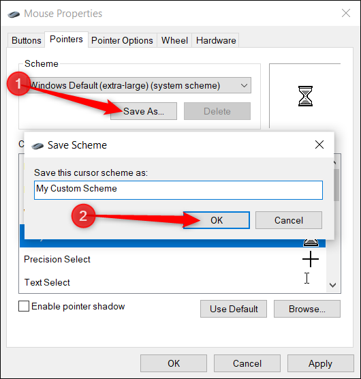Click the cursor scheme name text field
The width and height of the screenshot is (361, 379).
pyautogui.click(x=178, y=190)
